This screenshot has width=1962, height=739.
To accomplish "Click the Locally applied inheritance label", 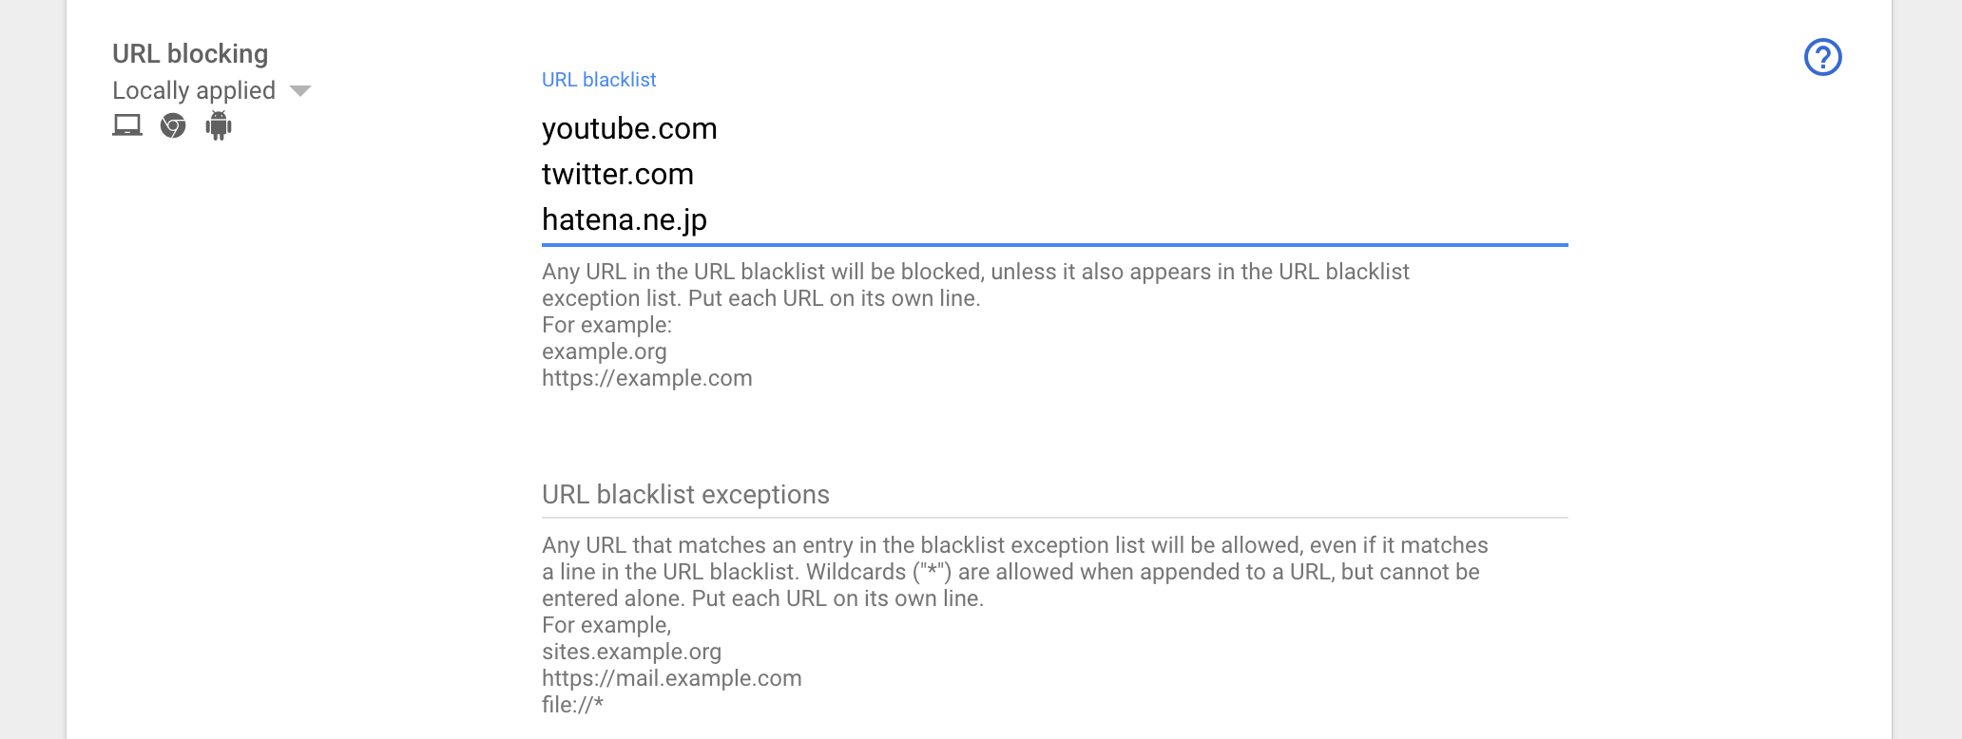I will pos(194,90).
